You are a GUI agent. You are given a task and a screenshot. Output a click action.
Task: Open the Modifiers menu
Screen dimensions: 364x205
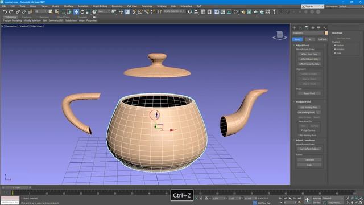pyautogui.click(x=68, y=6)
